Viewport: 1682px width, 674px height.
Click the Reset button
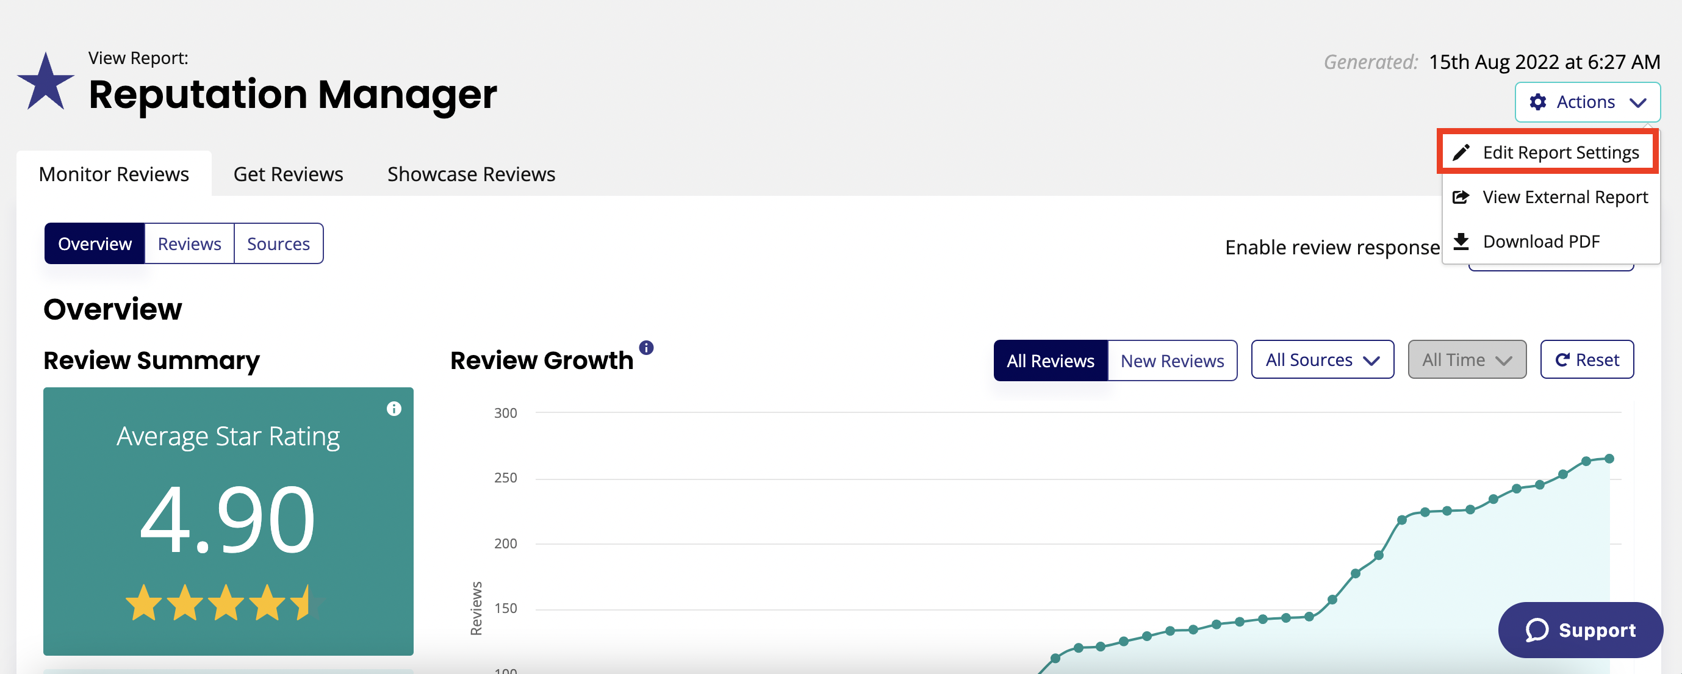point(1587,359)
